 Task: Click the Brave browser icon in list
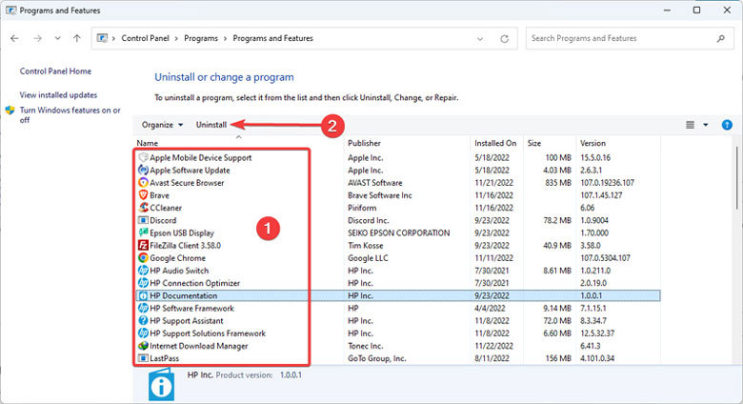click(x=143, y=195)
